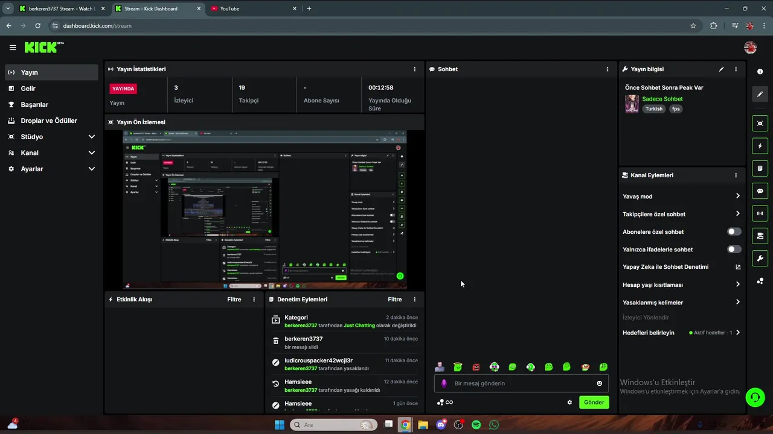
Task: Click the chat message input field
Action: (521, 383)
